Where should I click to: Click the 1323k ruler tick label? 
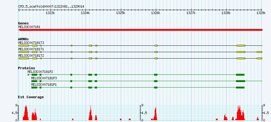[51, 13]
